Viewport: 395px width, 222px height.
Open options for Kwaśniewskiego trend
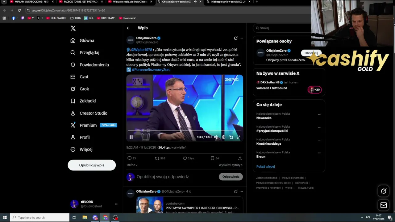[320, 140]
